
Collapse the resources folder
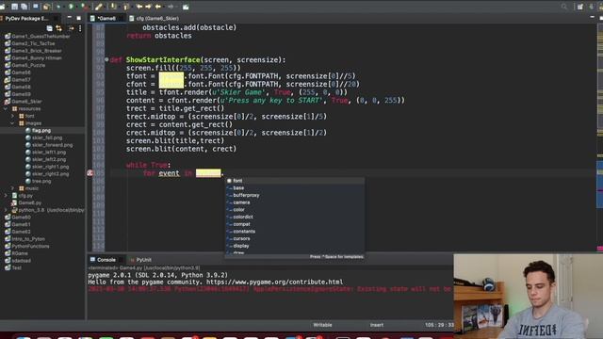6,109
